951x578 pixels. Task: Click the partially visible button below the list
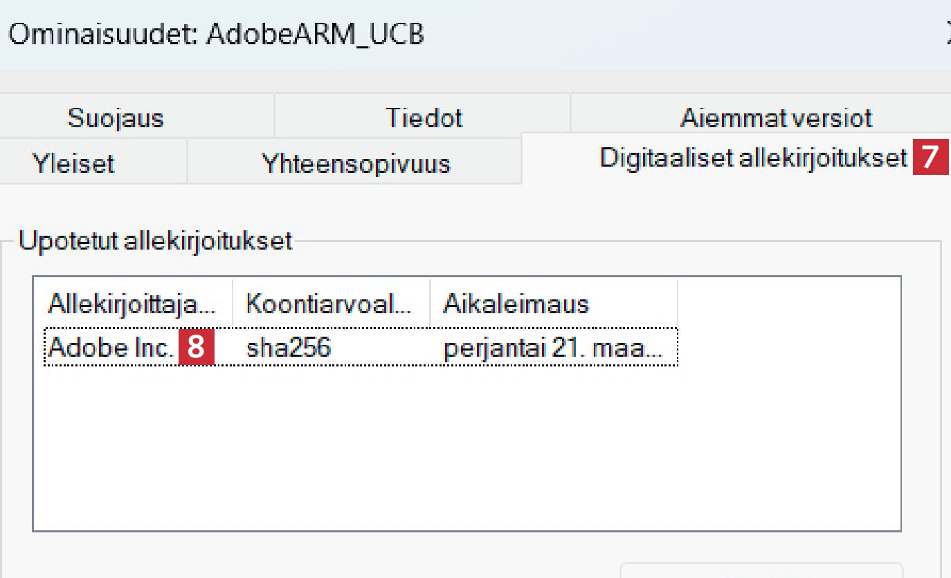(760, 571)
